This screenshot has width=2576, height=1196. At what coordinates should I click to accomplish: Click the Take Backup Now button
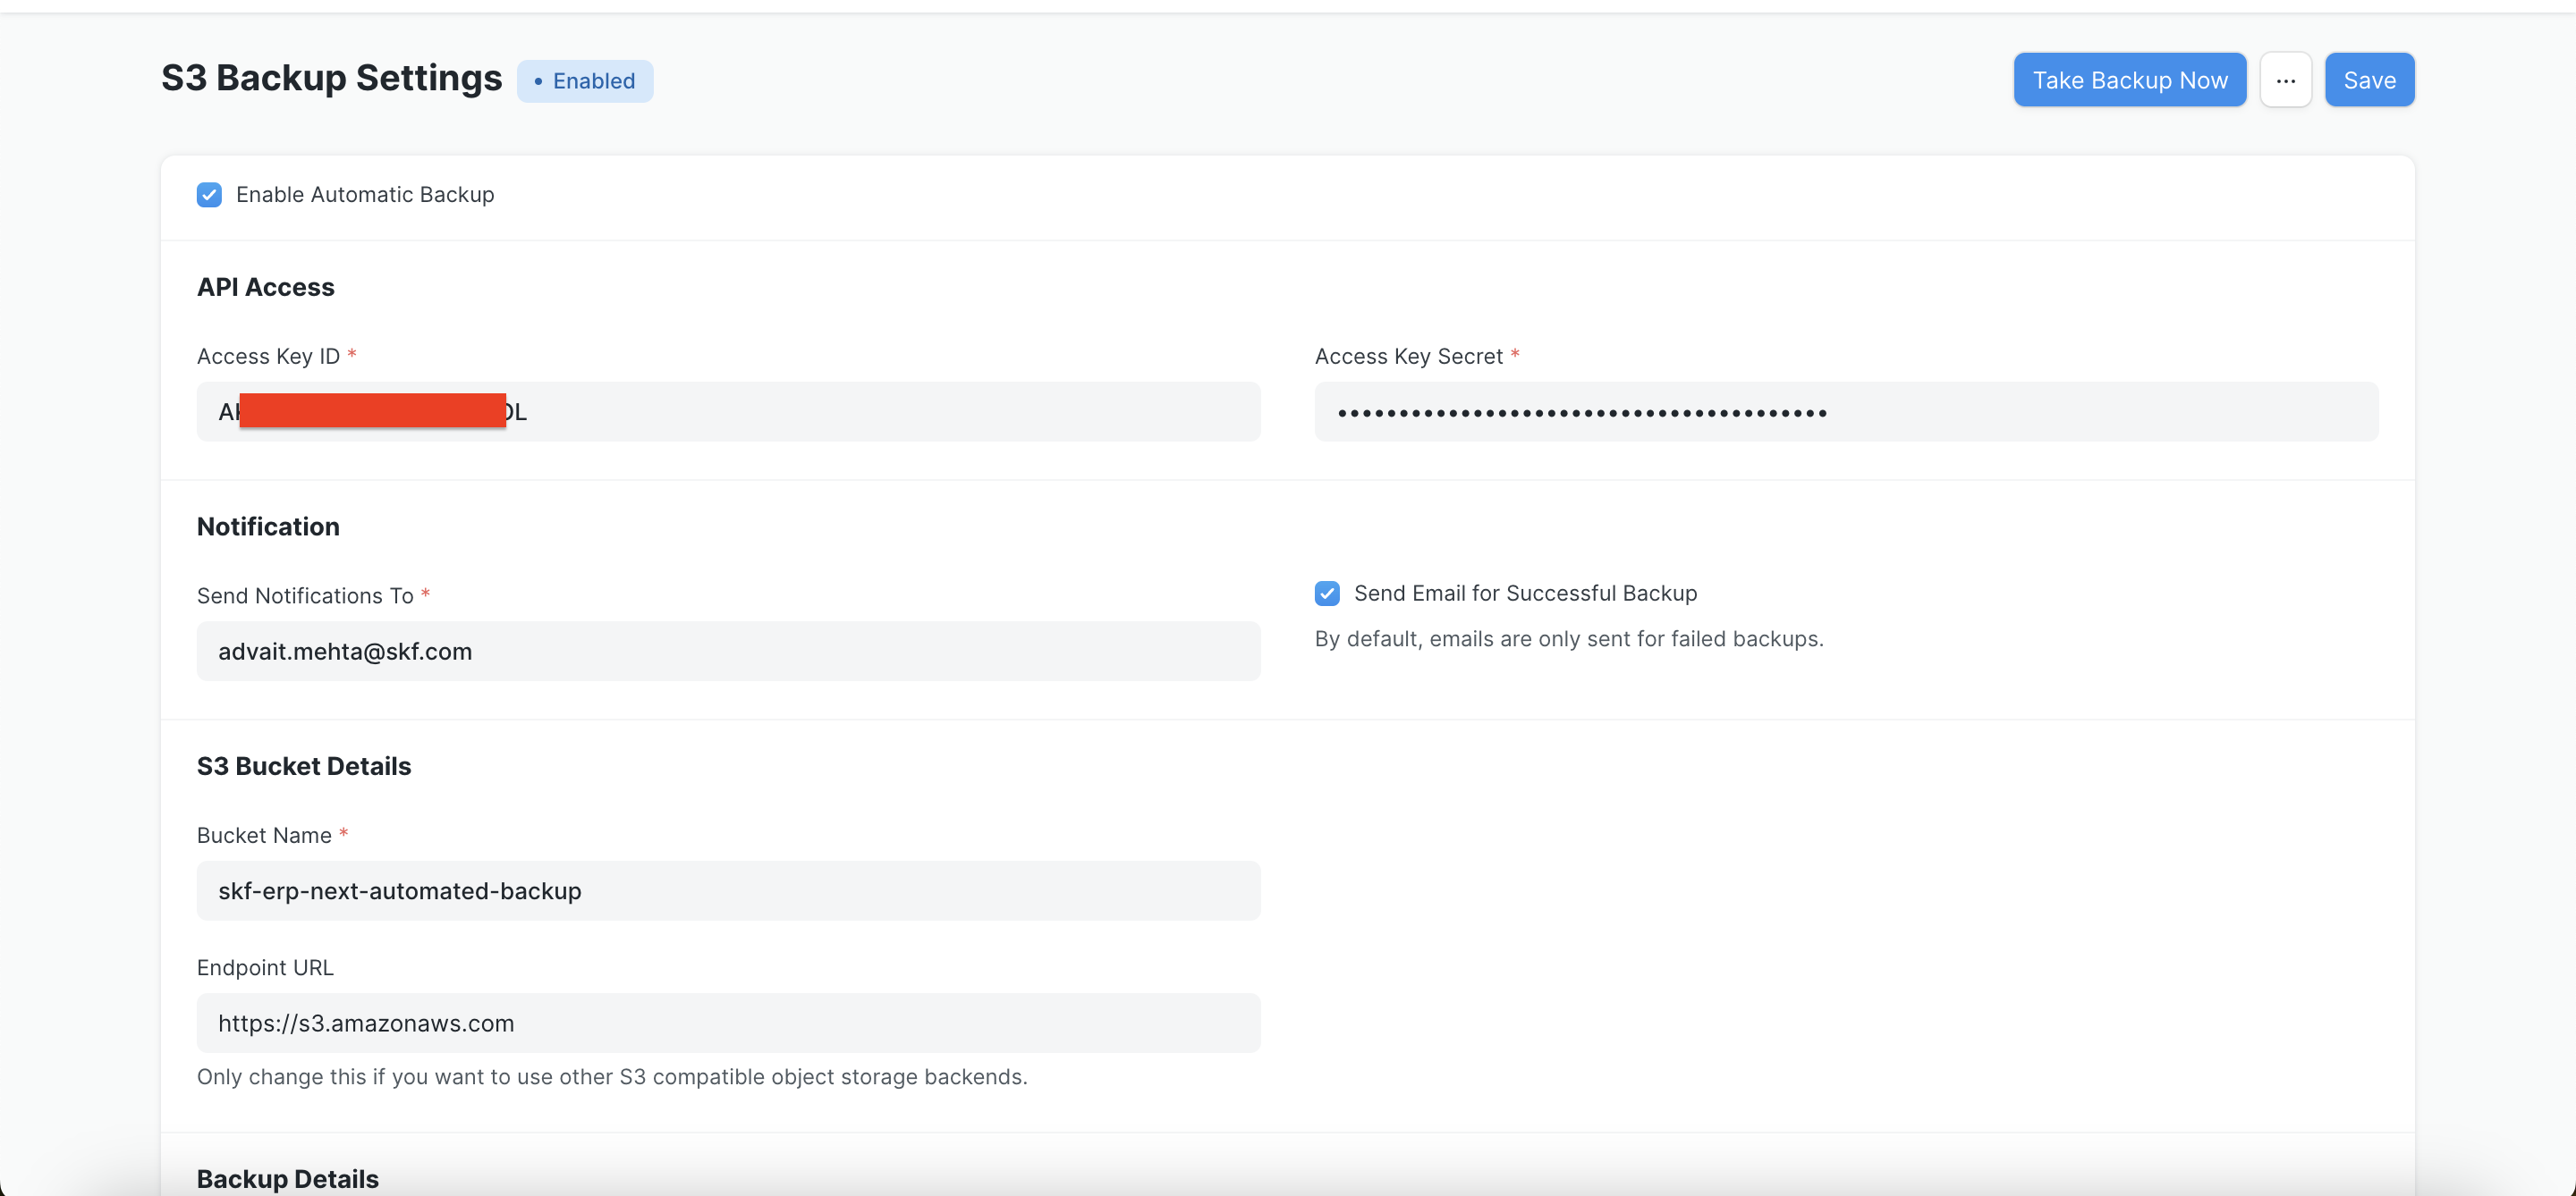[2129, 80]
